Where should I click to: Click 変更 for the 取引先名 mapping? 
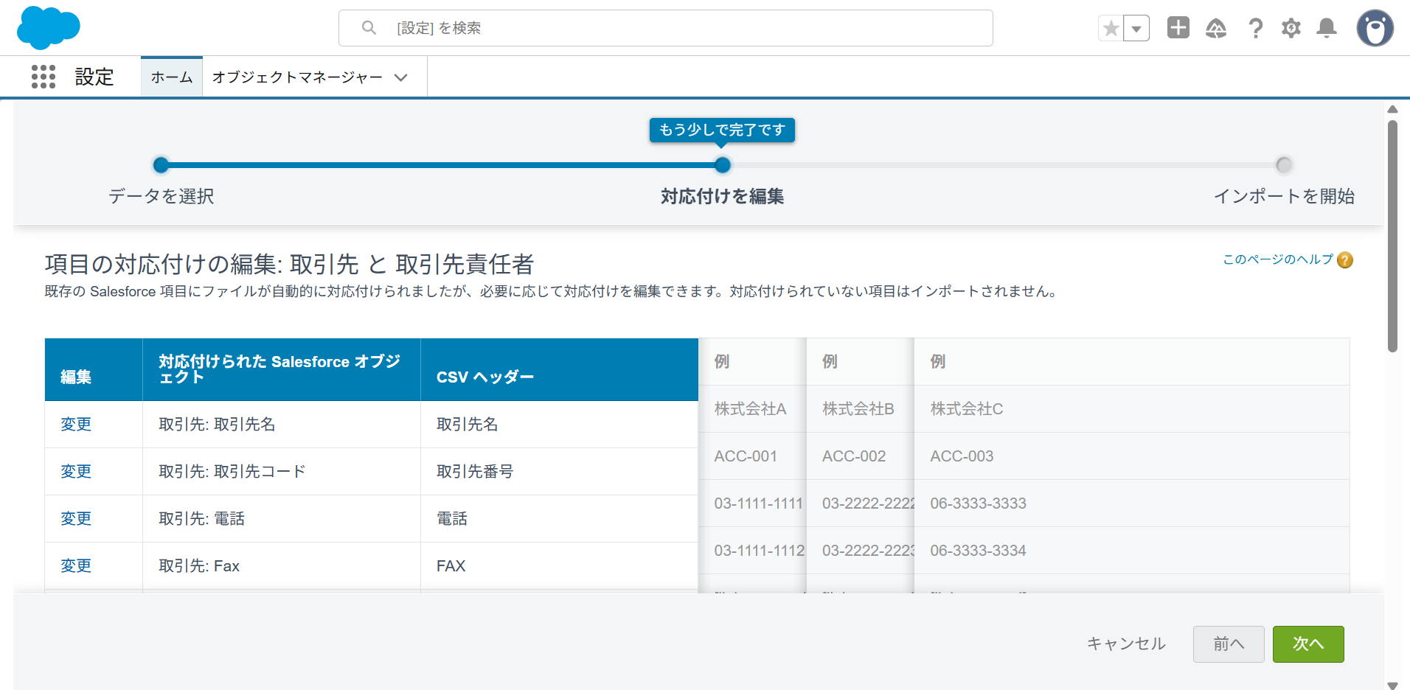76,425
